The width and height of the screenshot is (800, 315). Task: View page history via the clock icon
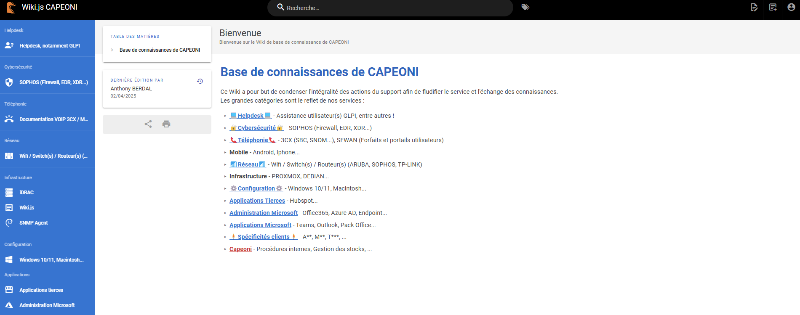[200, 81]
